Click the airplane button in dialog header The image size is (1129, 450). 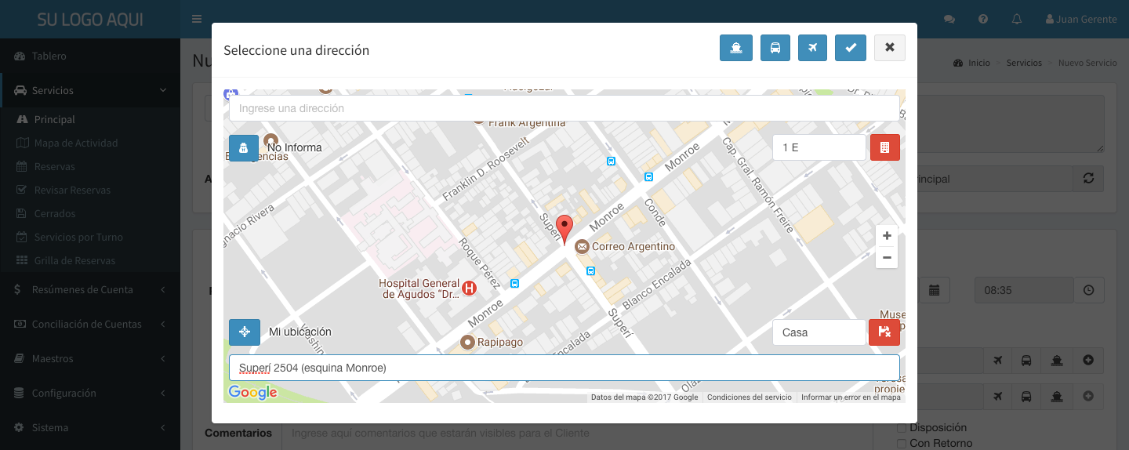tap(812, 48)
